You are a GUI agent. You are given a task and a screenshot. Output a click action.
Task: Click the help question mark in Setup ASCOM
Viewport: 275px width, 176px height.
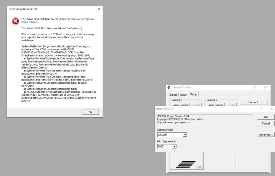[x=261, y=109]
